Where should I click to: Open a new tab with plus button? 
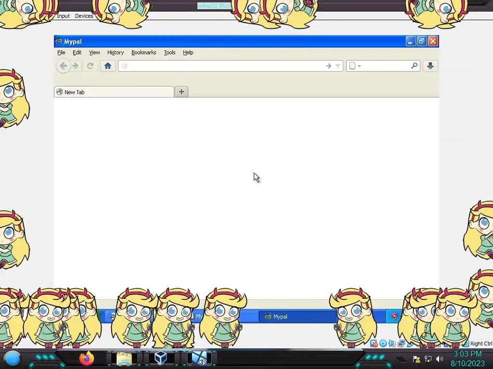(x=182, y=92)
